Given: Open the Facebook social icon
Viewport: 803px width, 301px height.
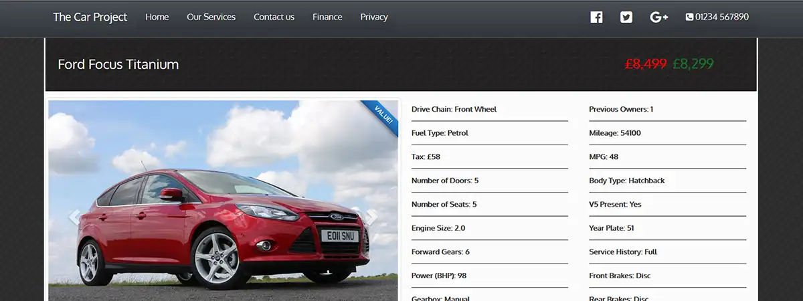Looking at the screenshot, I should pos(596,17).
